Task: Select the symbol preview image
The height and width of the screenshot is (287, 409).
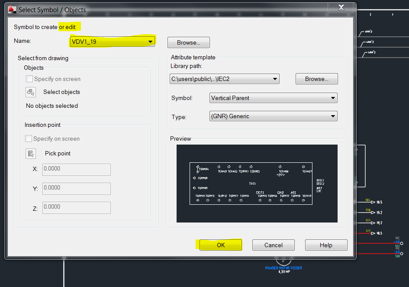Action: tap(257, 184)
